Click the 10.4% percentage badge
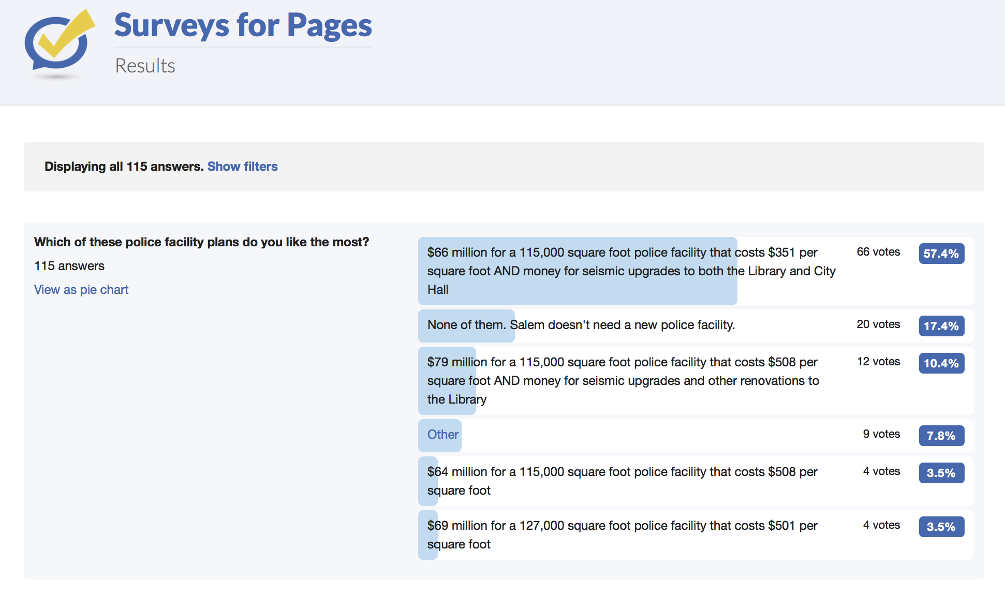 click(x=941, y=363)
